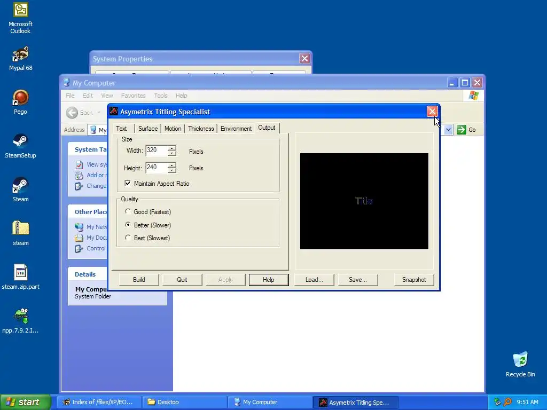Click the Change a setting icon
Image resolution: width=547 pixels, height=410 pixels.
click(x=79, y=186)
